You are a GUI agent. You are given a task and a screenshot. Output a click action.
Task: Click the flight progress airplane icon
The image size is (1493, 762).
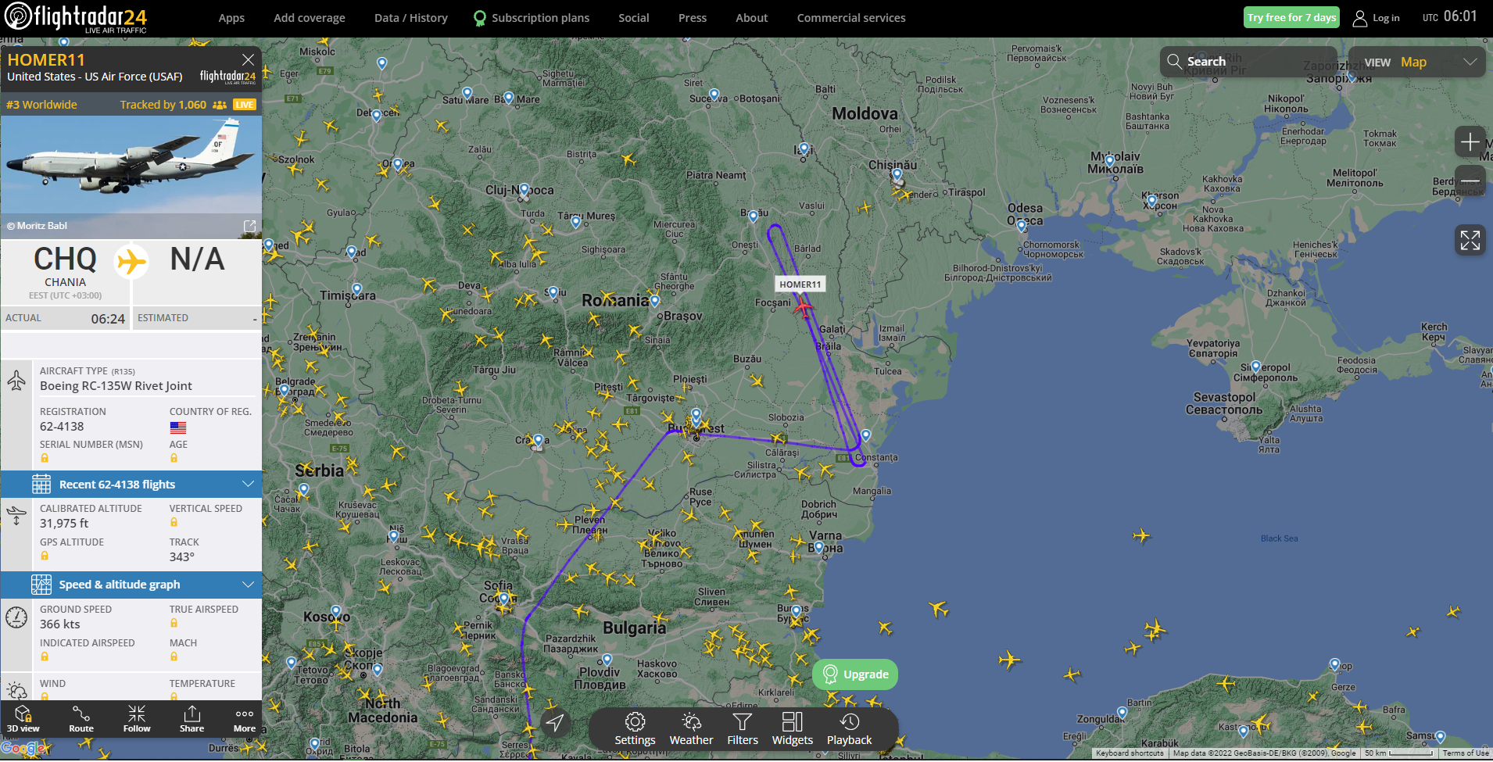131,261
